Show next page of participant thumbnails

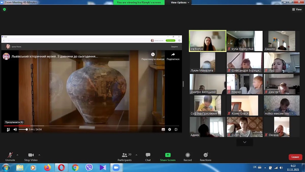245,142
